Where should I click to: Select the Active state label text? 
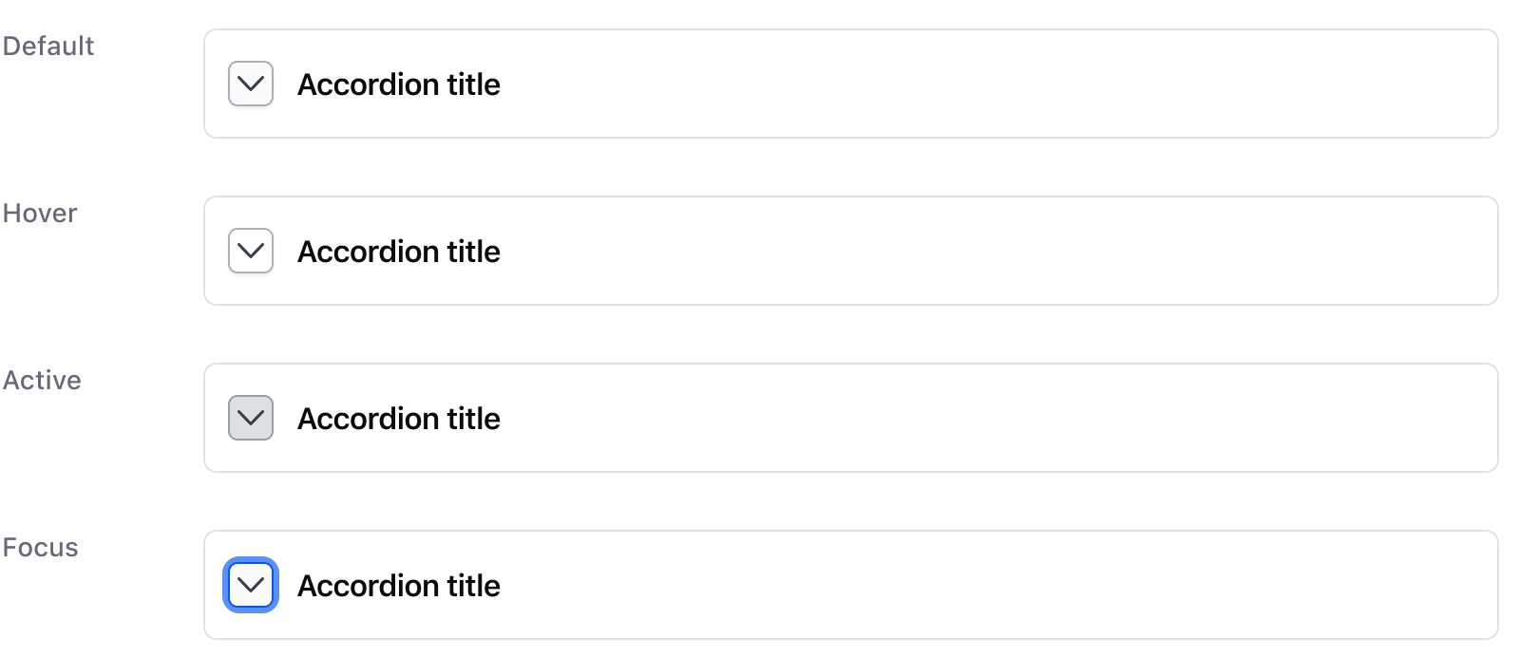(42, 380)
